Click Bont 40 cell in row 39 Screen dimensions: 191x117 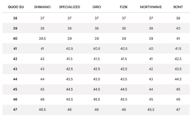pyautogui.click(x=178, y=28)
